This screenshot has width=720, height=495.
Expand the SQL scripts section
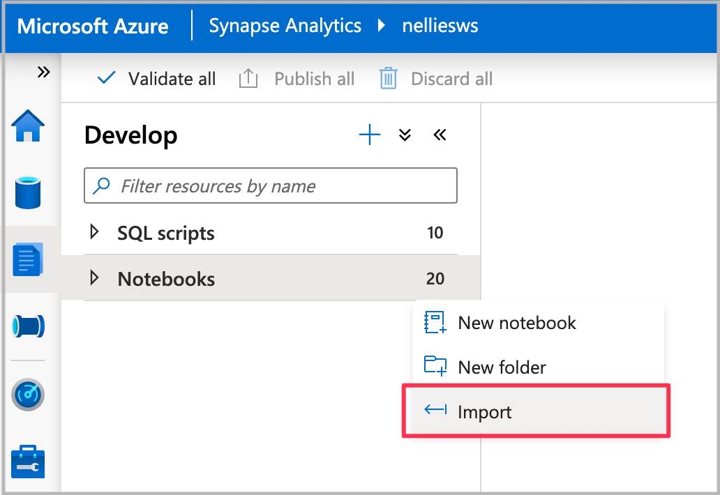(95, 232)
